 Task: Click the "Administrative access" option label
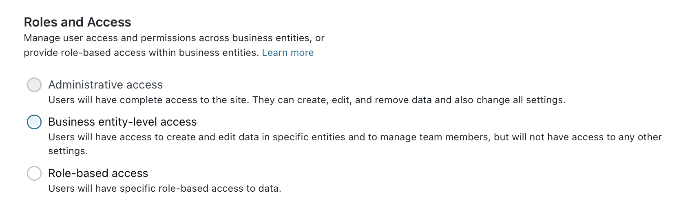(x=105, y=85)
